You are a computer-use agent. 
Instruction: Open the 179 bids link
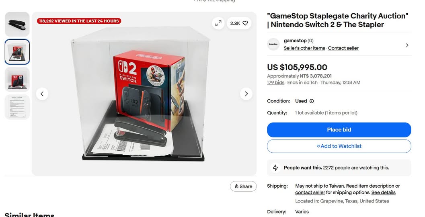click(x=275, y=83)
